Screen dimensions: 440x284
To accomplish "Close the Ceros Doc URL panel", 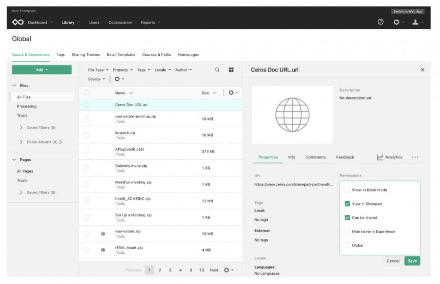I will [422, 70].
